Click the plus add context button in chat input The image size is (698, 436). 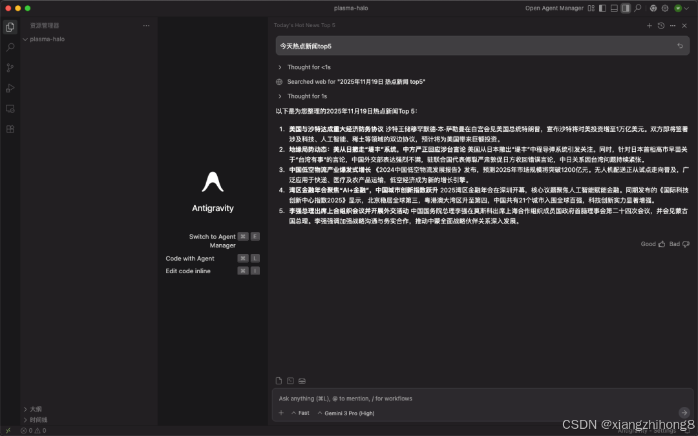(281, 413)
